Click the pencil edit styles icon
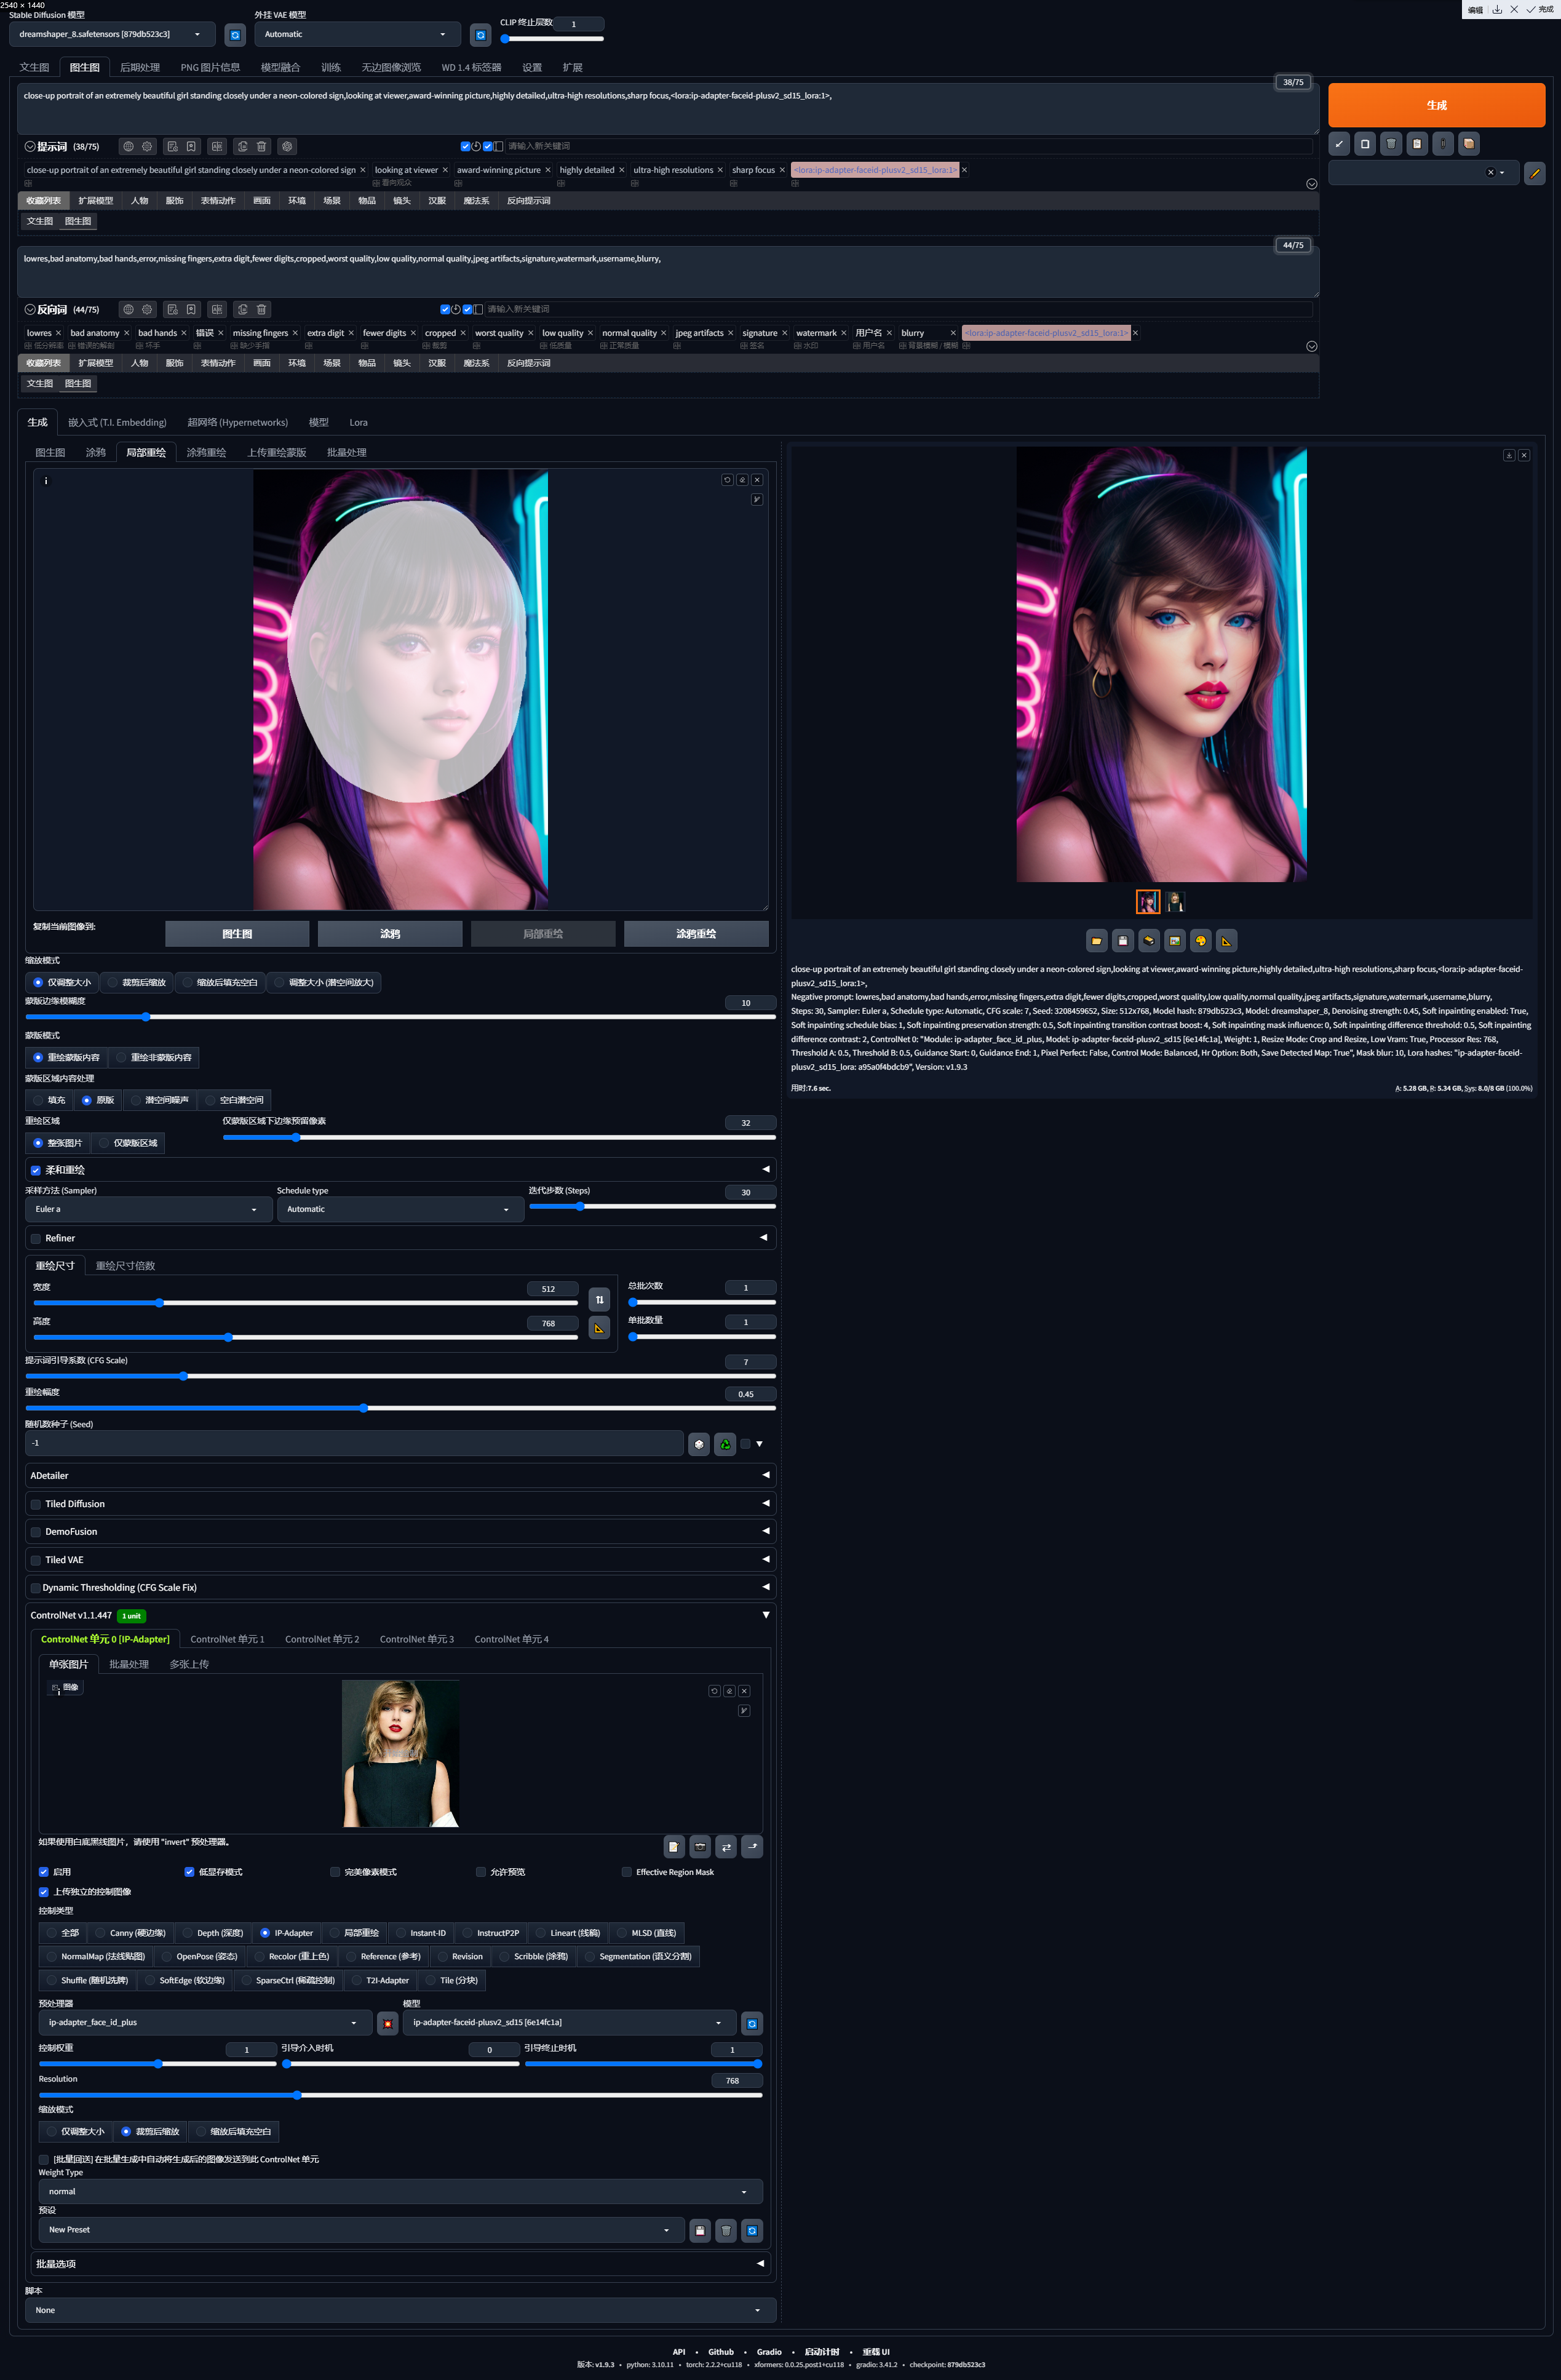This screenshot has height=2380, width=1561. click(1534, 173)
